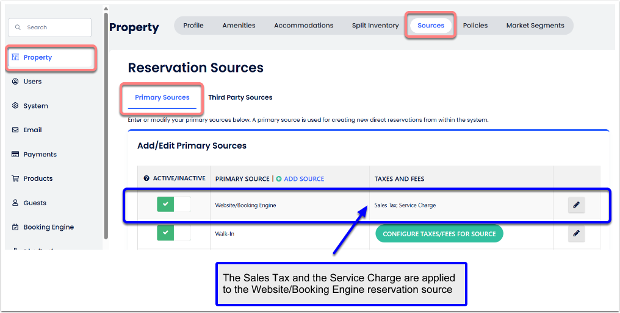Open the Accommodations tab
Image resolution: width=620 pixels, height=313 pixels.
point(303,26)
